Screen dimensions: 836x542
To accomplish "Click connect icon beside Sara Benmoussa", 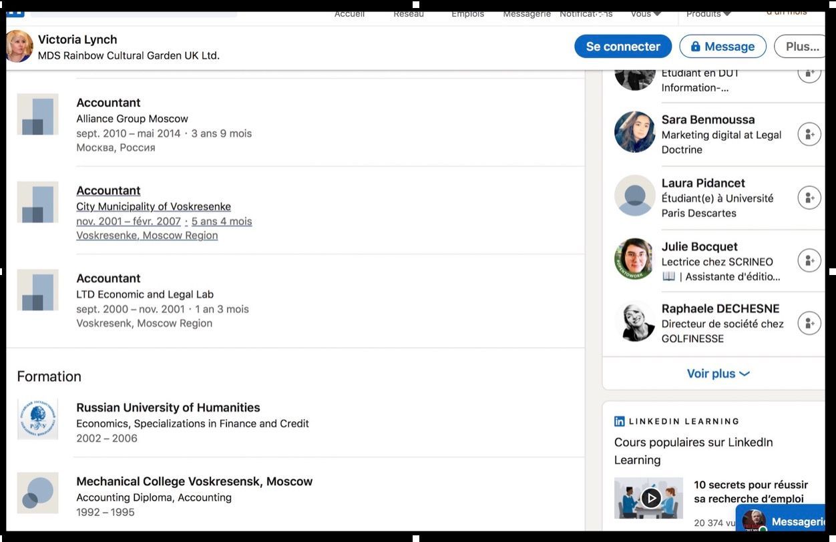I will [809, 134].
